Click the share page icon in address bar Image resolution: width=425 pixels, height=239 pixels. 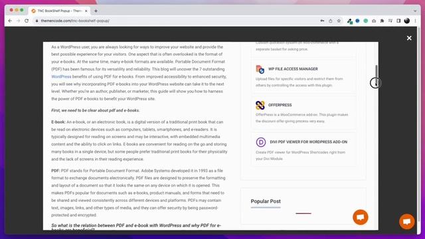click(331, 21)
